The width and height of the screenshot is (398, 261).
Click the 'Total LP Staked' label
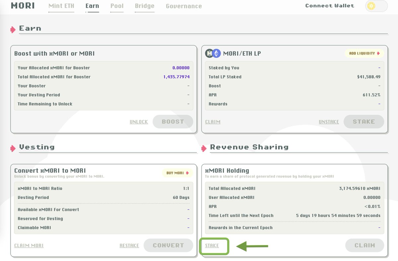225,77
